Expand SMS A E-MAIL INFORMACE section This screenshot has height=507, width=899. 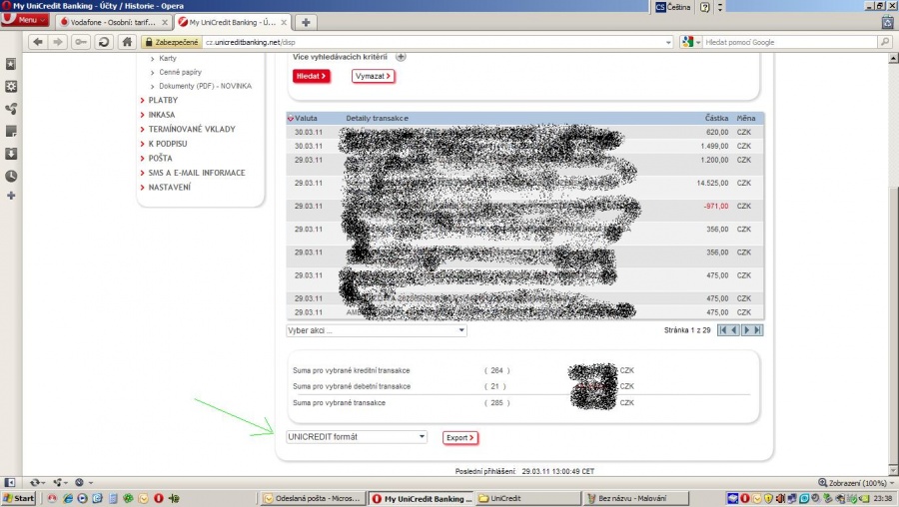tap(197, 173)
